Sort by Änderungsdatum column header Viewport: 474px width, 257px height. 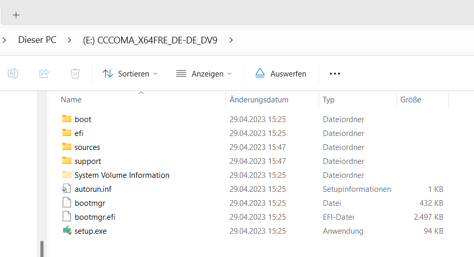259,100
